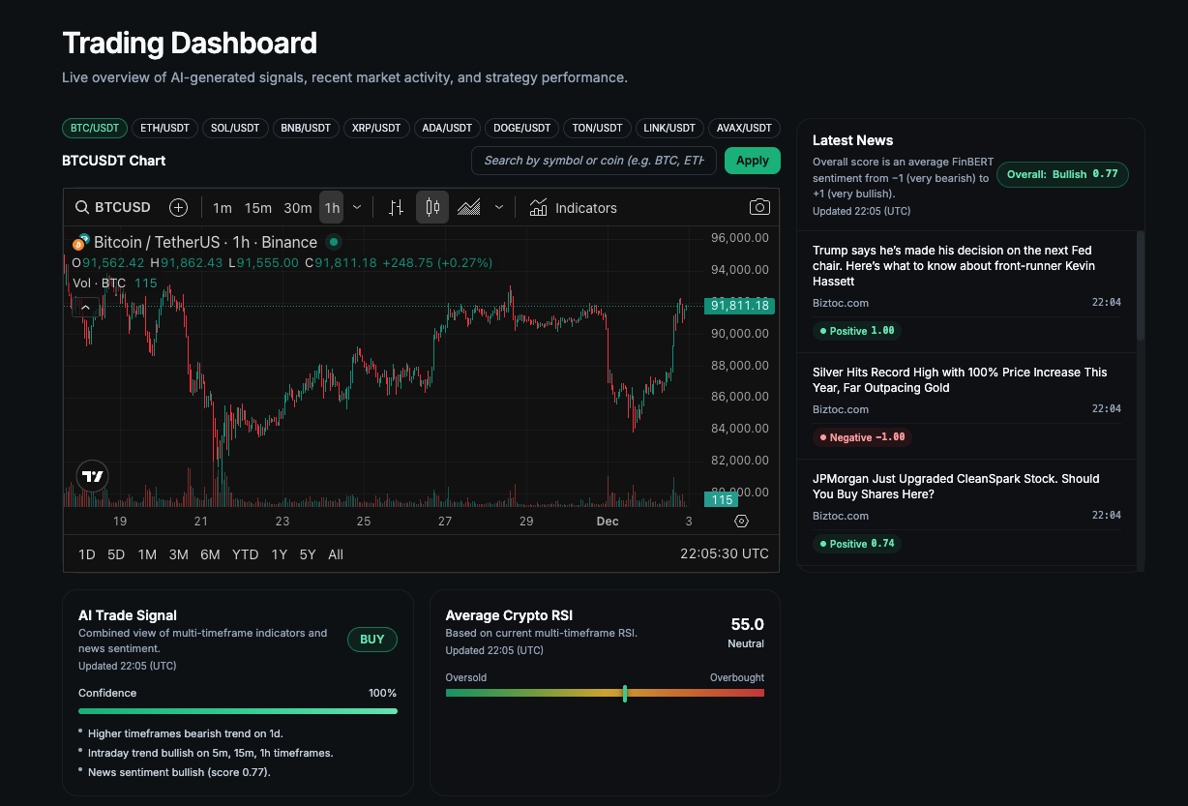Screen dimensions: 1188x806
Task: Open chart settings via the gear icon
Action: click(x=741, y=521)
